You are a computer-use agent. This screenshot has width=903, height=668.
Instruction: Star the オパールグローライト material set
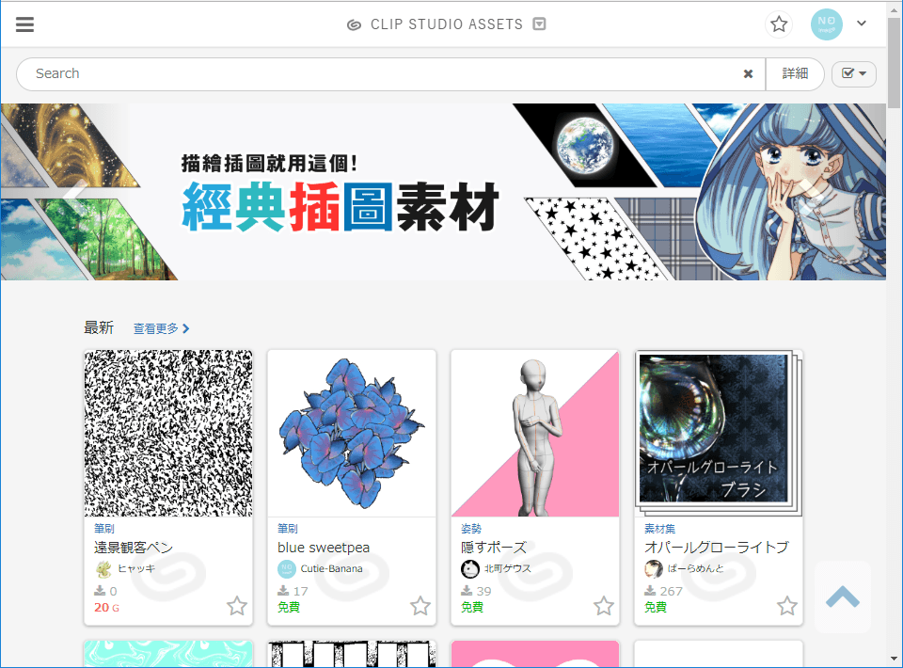[x=787, y=606]
